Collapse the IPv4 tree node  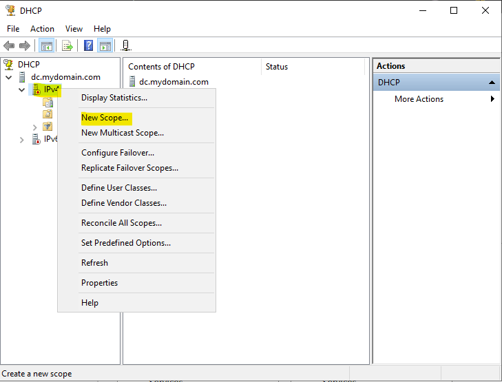[22, 90]
